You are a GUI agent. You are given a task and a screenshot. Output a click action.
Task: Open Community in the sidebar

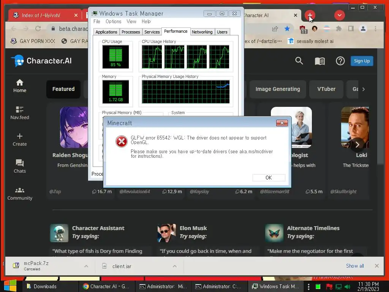(20, 194)
